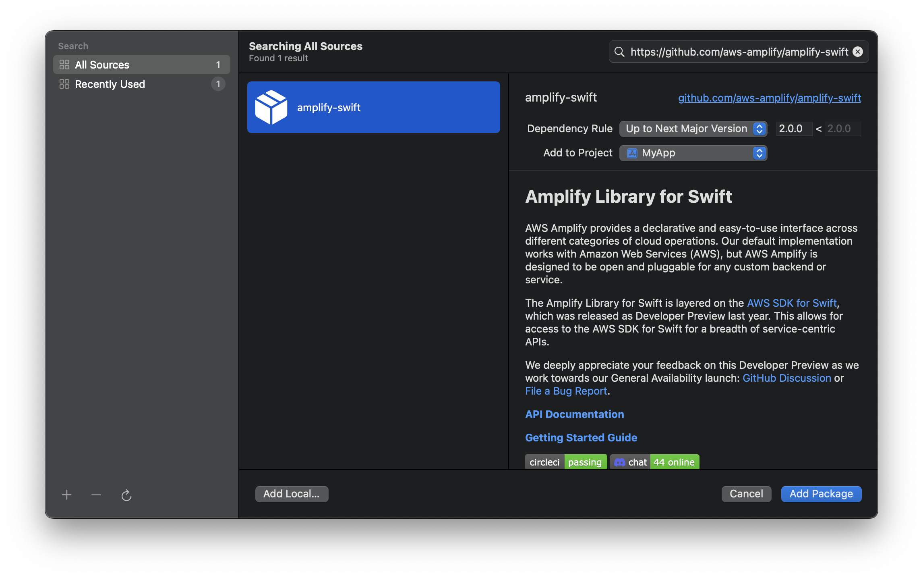Click the Recently Used grid icon

(x=64, y=84)
